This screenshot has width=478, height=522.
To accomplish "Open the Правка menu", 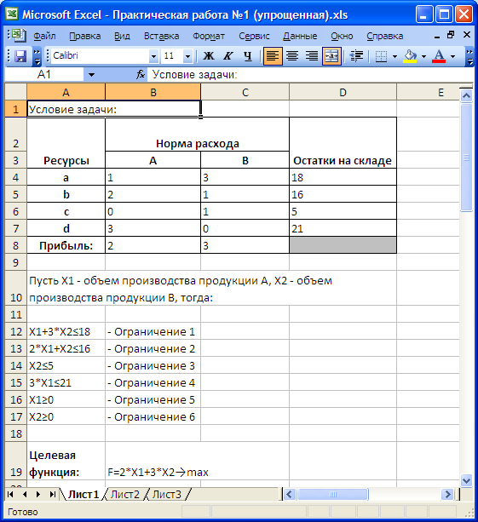I will point(85,36).
